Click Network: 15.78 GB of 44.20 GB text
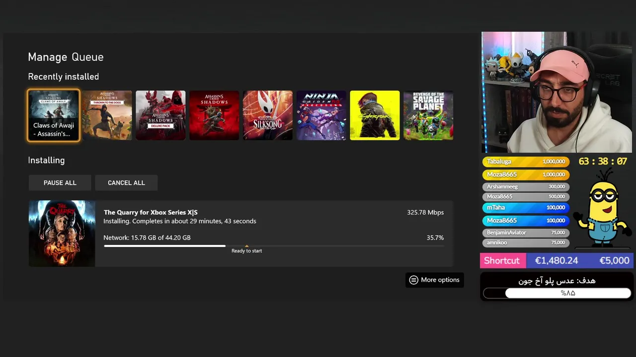Viewport: 636px width, 357px height. [x=147, y=238]
